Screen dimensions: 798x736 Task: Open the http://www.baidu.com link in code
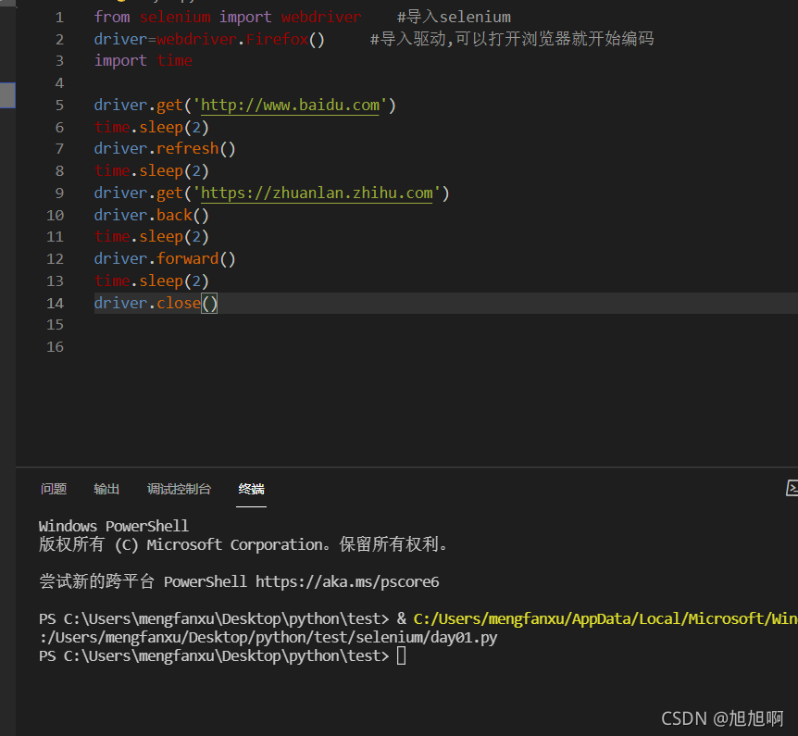(x=290, y=106)
